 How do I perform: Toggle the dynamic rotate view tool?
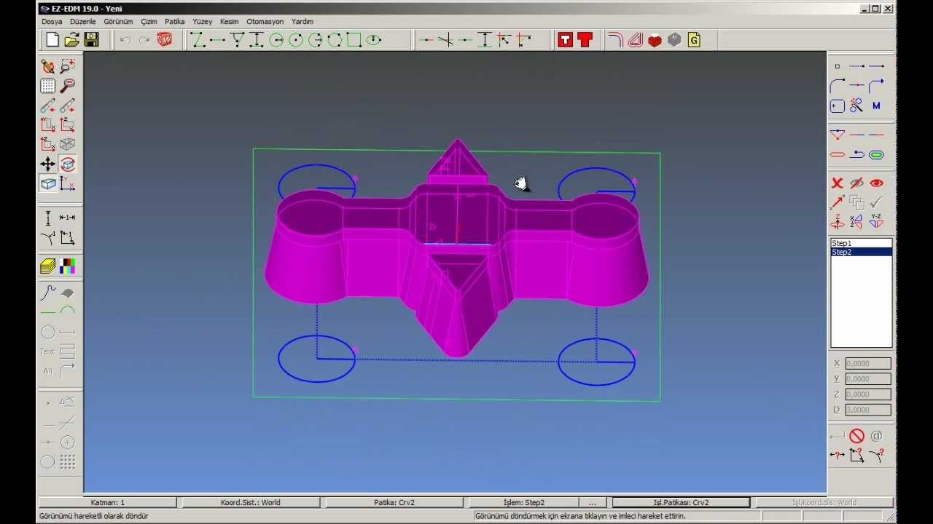(67, 164)
